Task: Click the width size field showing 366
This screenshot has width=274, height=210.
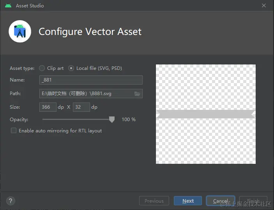Action: tap(48, 107)
